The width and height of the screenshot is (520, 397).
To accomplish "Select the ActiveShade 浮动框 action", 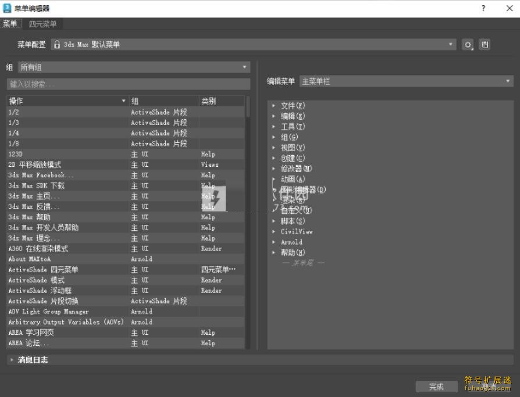I will 126,291.
